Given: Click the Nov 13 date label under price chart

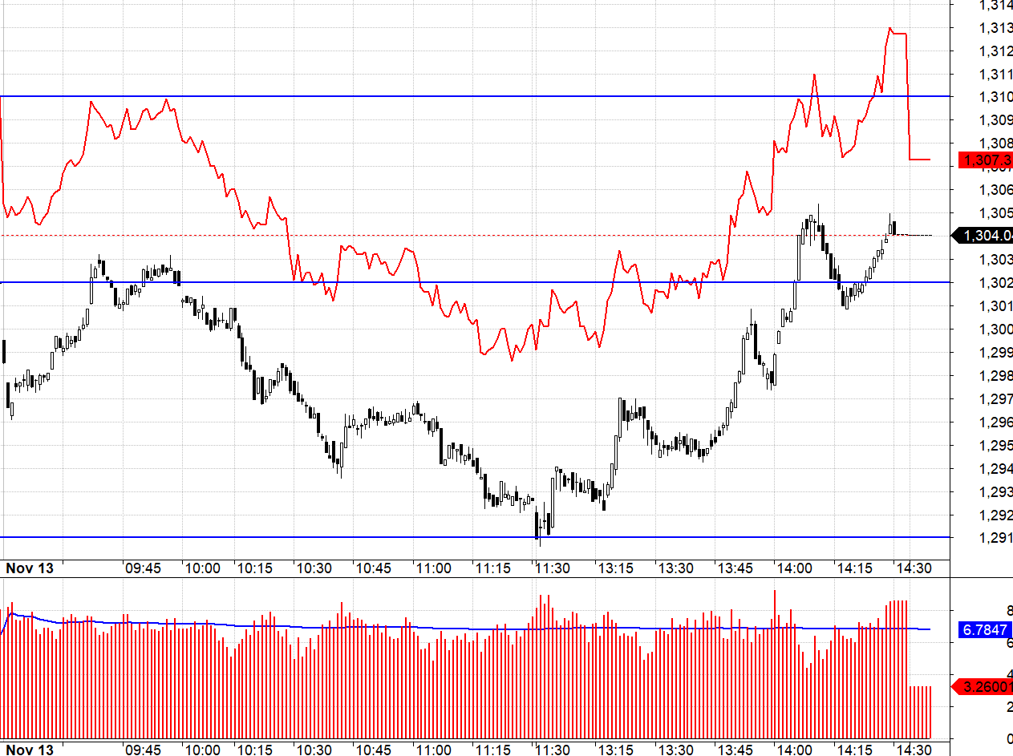Looking at the screenshot, I should (x=30, y=568).
